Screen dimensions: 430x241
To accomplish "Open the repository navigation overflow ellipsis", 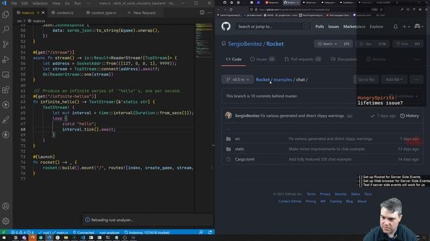I will (x=417, y=60).
